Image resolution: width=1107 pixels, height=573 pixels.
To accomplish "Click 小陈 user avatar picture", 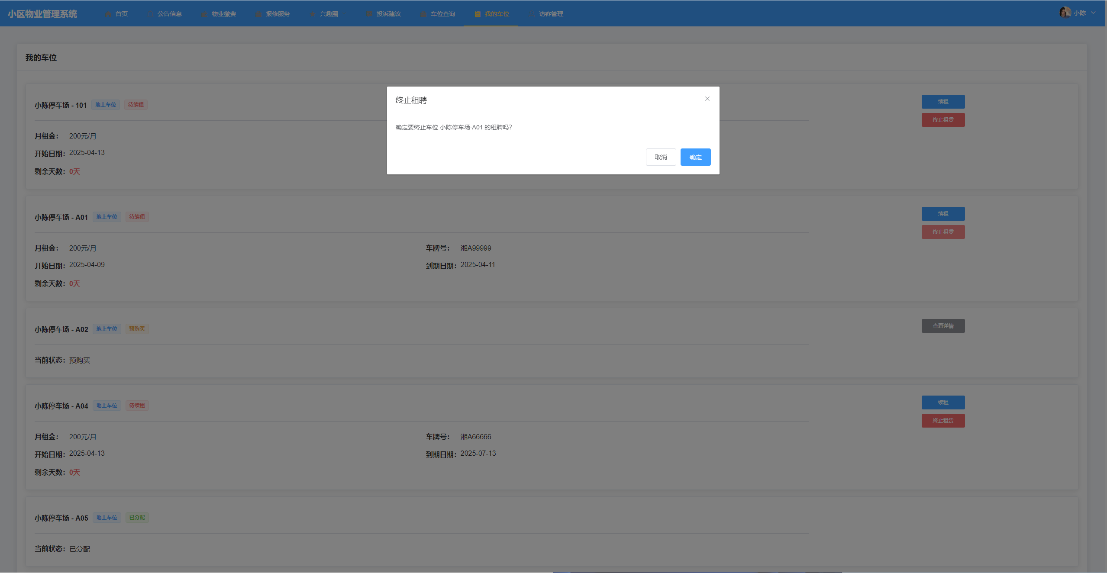I will coord(1065,13).
